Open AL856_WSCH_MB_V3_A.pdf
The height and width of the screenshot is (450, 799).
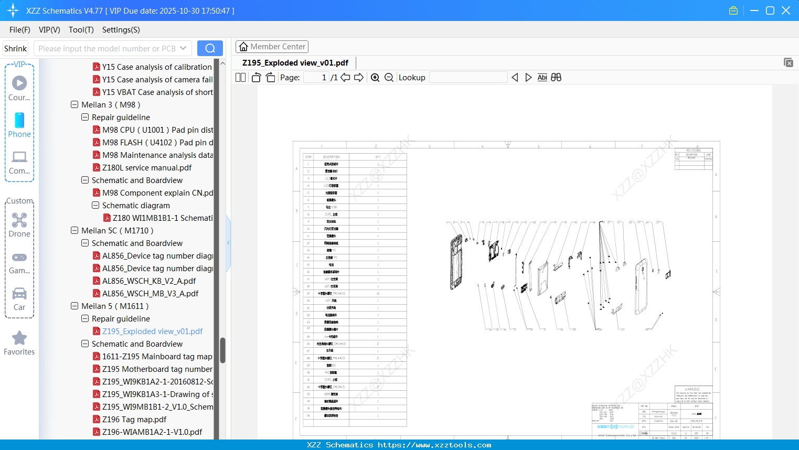click(x=150, y=293)
